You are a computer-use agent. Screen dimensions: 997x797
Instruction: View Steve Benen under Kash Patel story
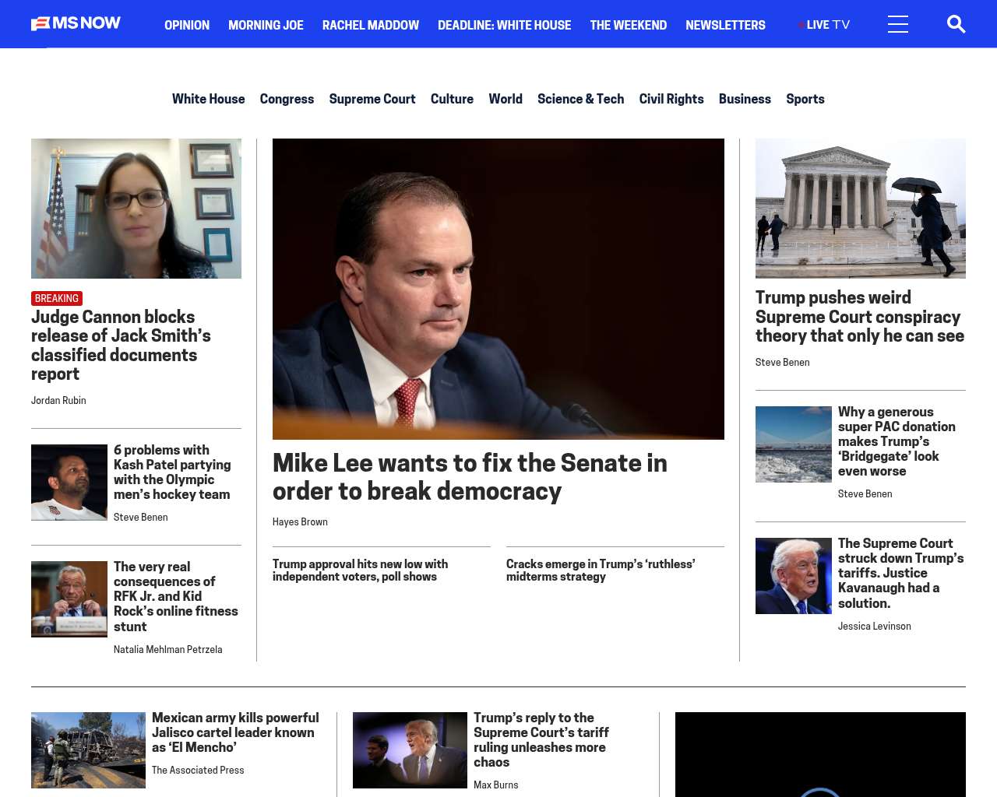tap(140, 517)
